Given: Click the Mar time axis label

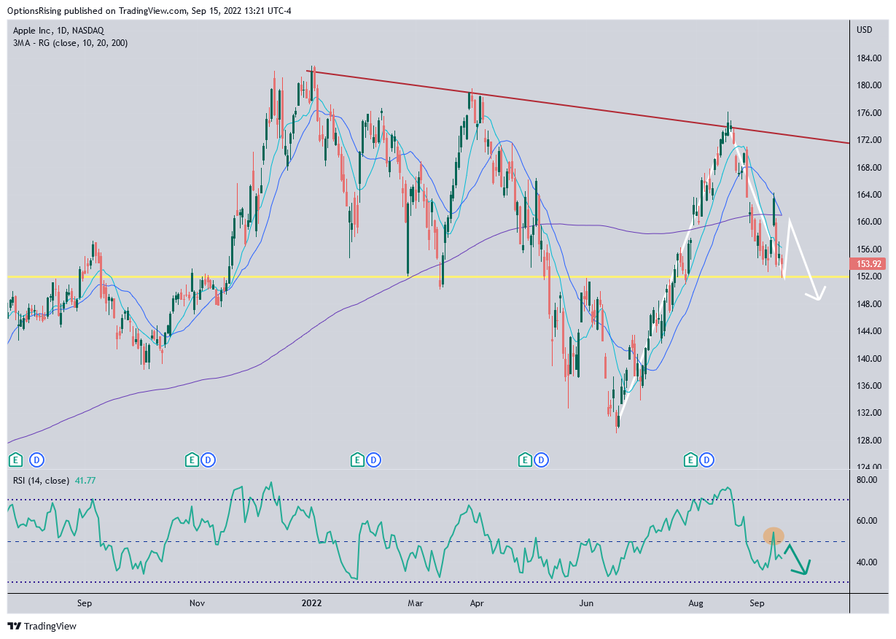Looking at the screenshot, I should click(x=415, y=604).
